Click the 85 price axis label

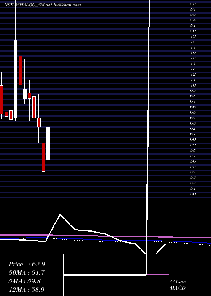(193, 3)
